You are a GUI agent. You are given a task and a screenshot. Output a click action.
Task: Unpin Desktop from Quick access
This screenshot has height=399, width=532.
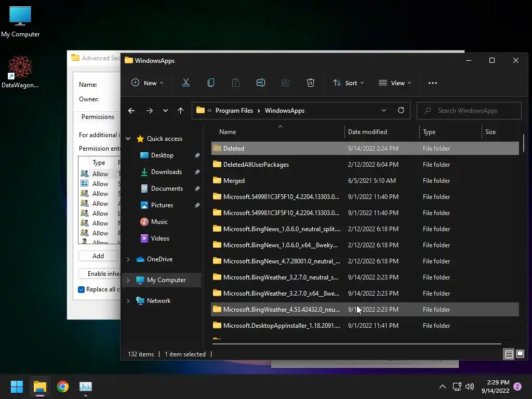point(197,155)
